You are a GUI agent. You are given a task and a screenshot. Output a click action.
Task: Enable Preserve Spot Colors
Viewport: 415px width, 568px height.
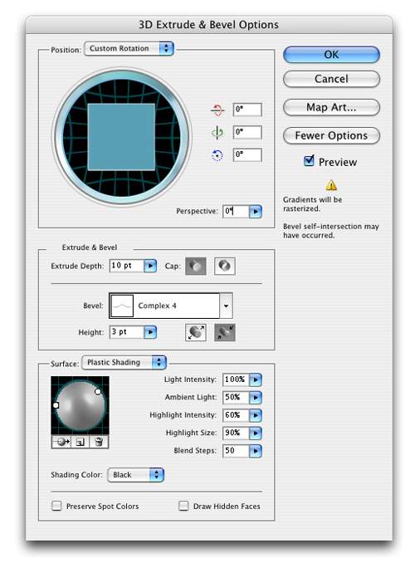[56, 506]
